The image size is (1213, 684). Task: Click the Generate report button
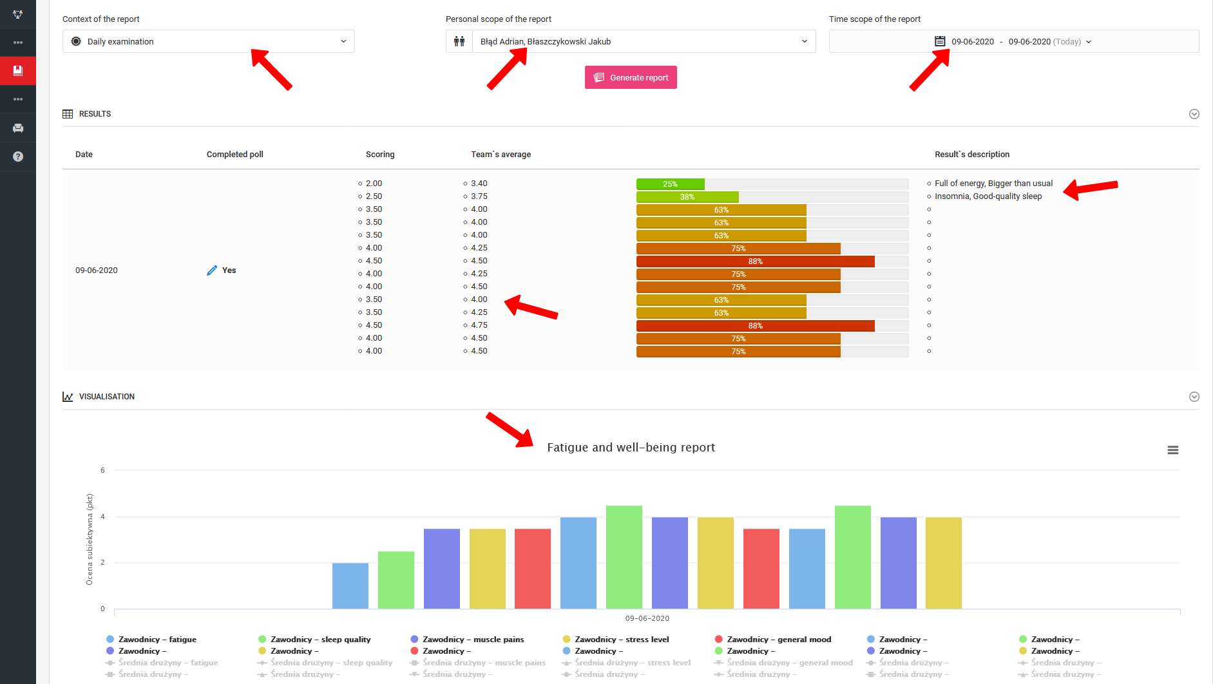point(631,77)
